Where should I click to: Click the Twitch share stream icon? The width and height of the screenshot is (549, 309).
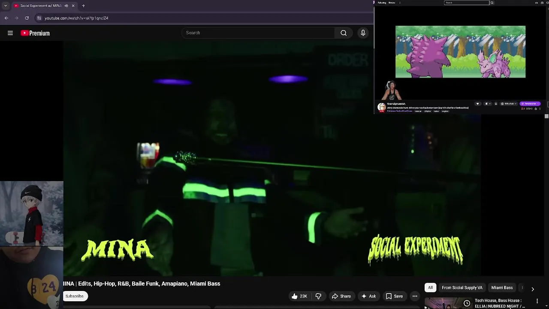(x=536, y=109)
